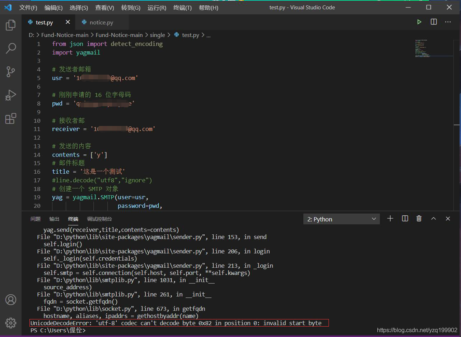Viewport: 461px width, 337px height.
Task: Switch to the notice.py editor tab
Action: (x=101, y=22)
